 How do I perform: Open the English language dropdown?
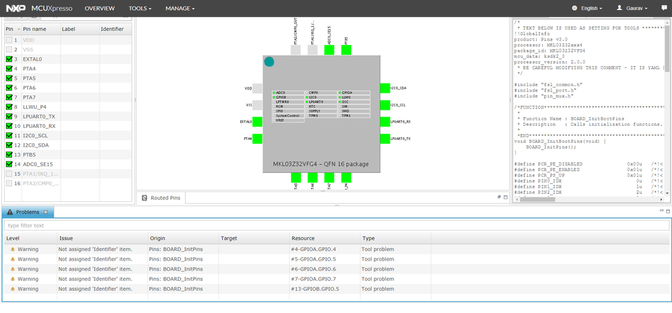pos(591,9)
